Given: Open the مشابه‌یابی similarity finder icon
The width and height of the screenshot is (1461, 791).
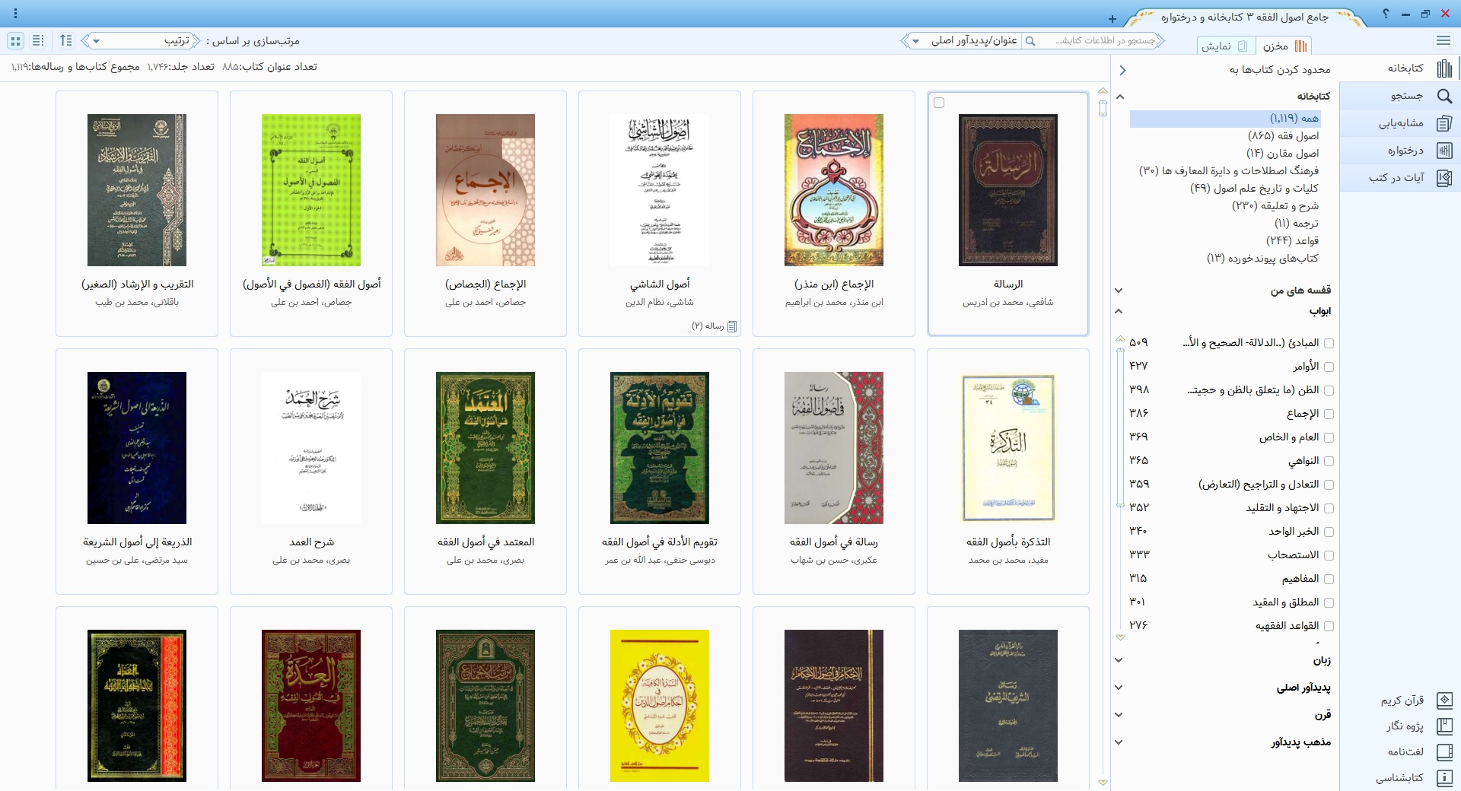Looking at the screenshot, I should tap(1444, 123).
